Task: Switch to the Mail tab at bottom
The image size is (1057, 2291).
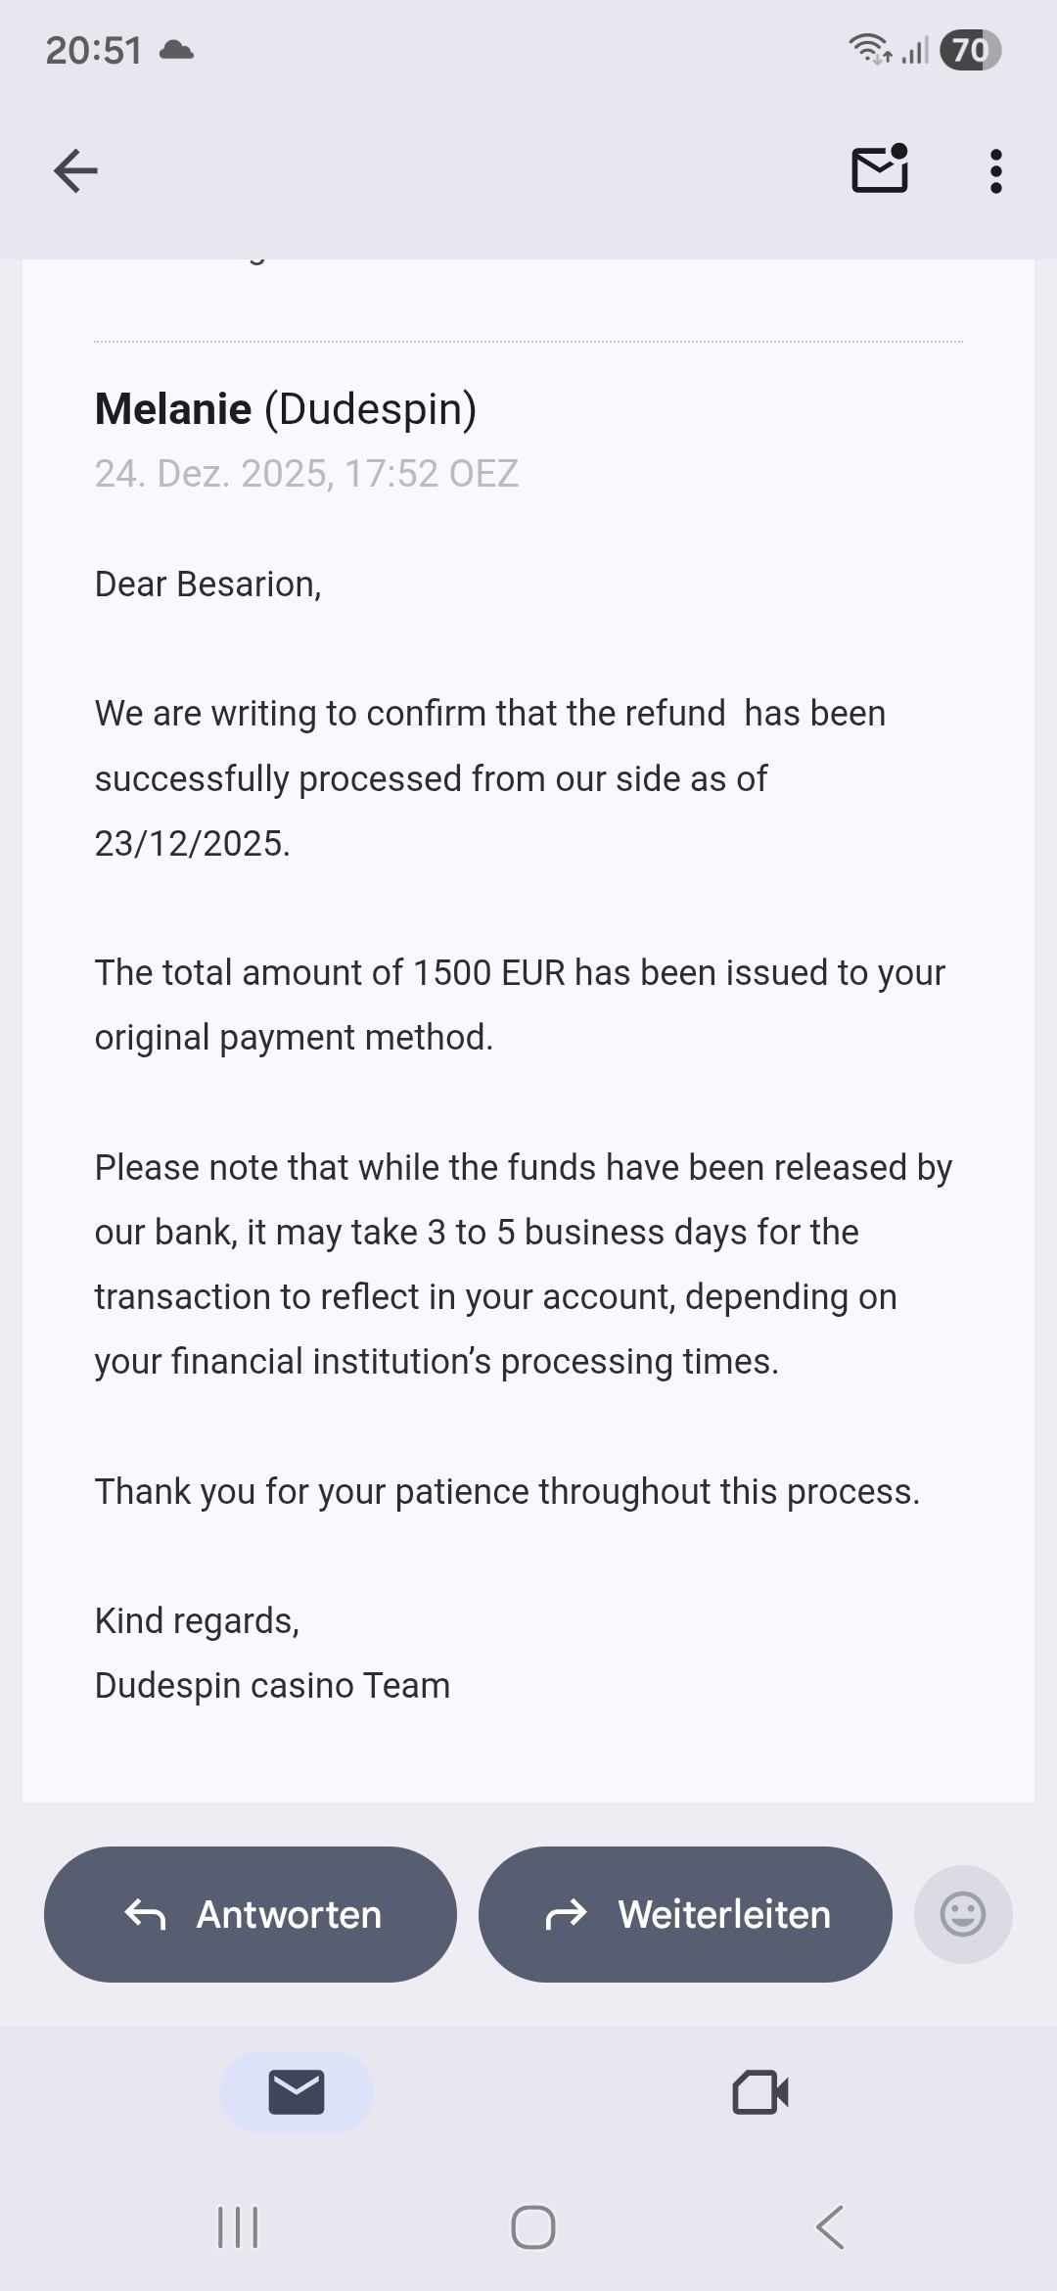Action: 296,2092
